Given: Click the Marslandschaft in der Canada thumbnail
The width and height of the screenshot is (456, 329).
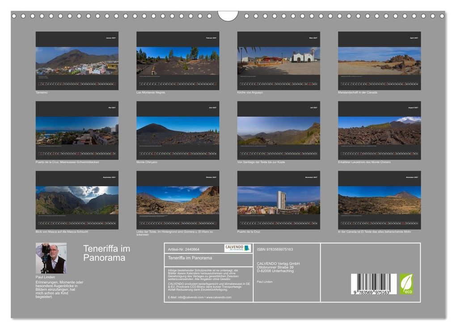Looking at the screenshot, I should click(380, 60).
